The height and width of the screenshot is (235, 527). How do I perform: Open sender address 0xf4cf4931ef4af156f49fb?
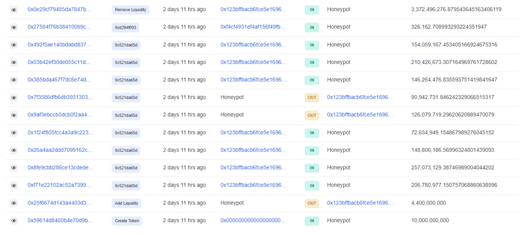click(253, 27)
